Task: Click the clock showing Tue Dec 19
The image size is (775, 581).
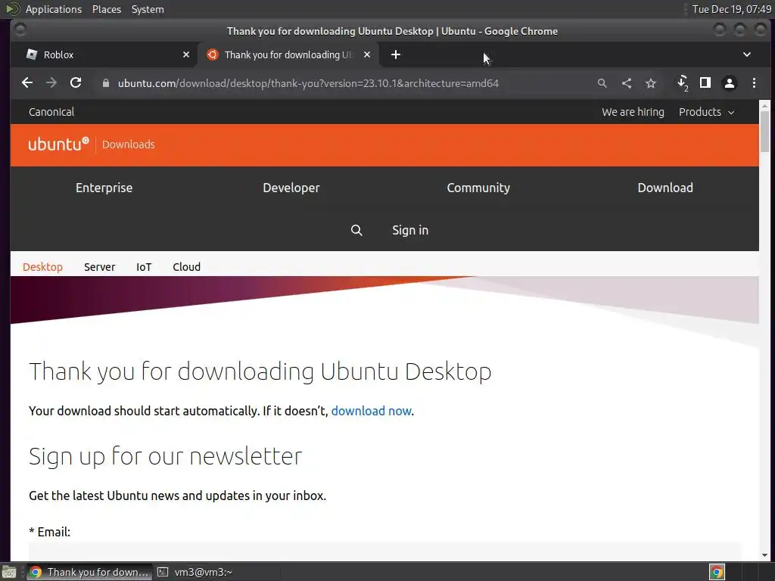Action: click(732, 9)
